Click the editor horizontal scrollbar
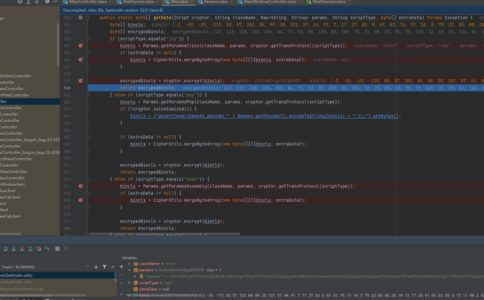484x300 pixels. pos(165,234)
